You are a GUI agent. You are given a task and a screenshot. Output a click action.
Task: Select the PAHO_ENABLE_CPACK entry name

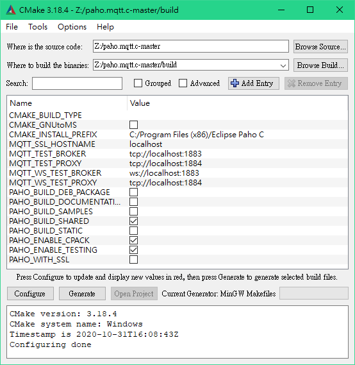coord(49,240)
